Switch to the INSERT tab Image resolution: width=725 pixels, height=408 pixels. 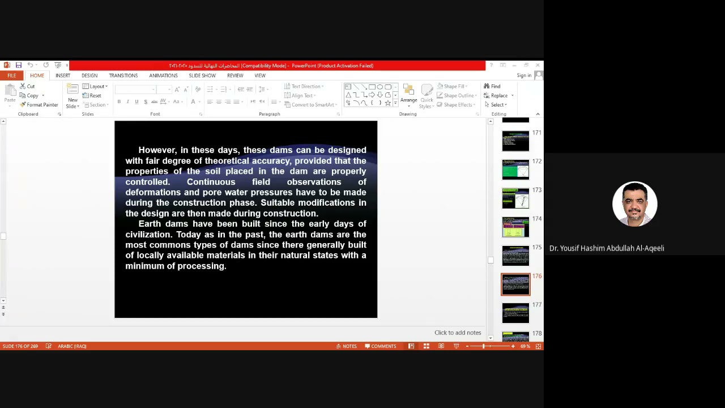(x=63, y=75)
